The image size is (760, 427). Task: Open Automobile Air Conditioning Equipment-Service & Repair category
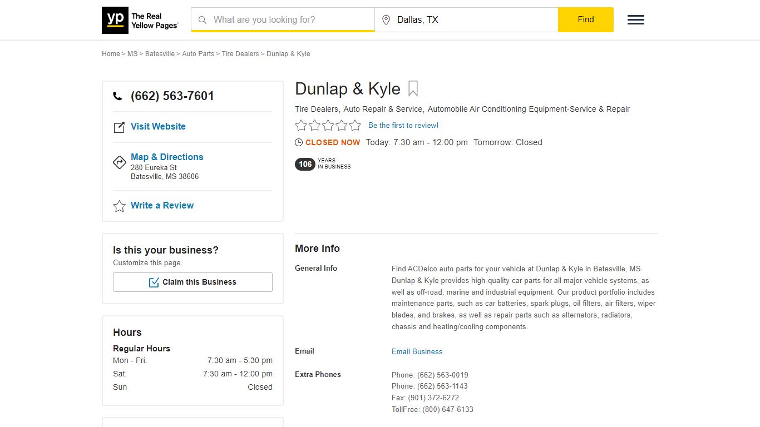click(x=529, y=109)
